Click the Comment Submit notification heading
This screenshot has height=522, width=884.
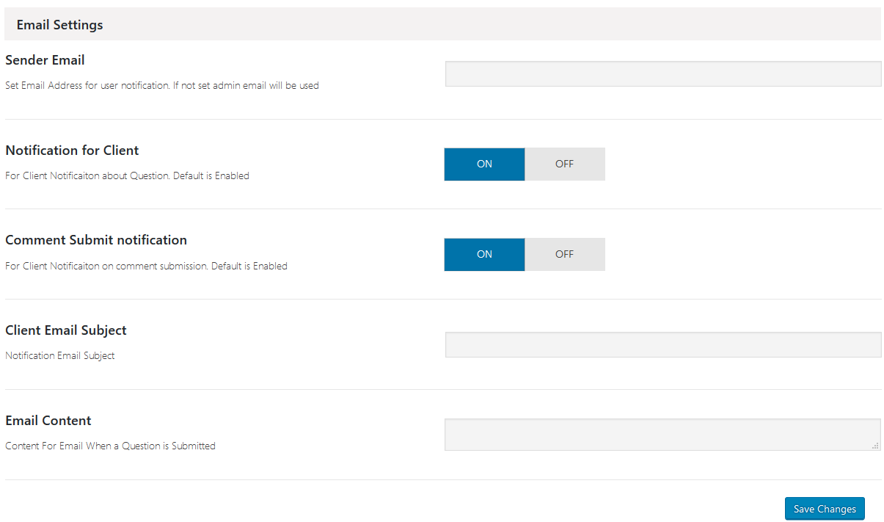96,240
